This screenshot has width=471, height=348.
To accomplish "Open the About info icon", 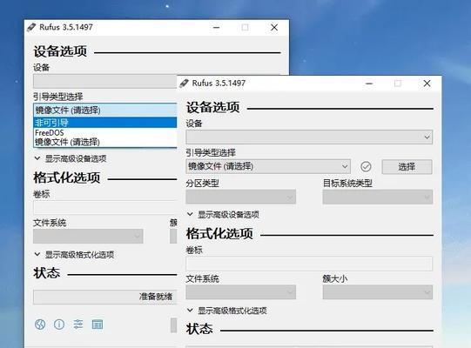I will (x=59, y=325).
